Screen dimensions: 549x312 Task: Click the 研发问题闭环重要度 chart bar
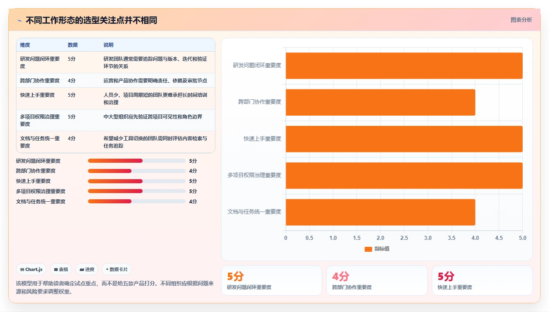[x=404, y=66]
